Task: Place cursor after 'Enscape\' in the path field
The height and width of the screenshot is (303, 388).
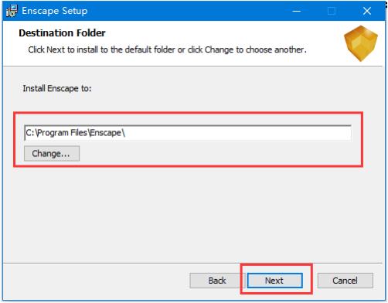Action: tap(127, 133)
